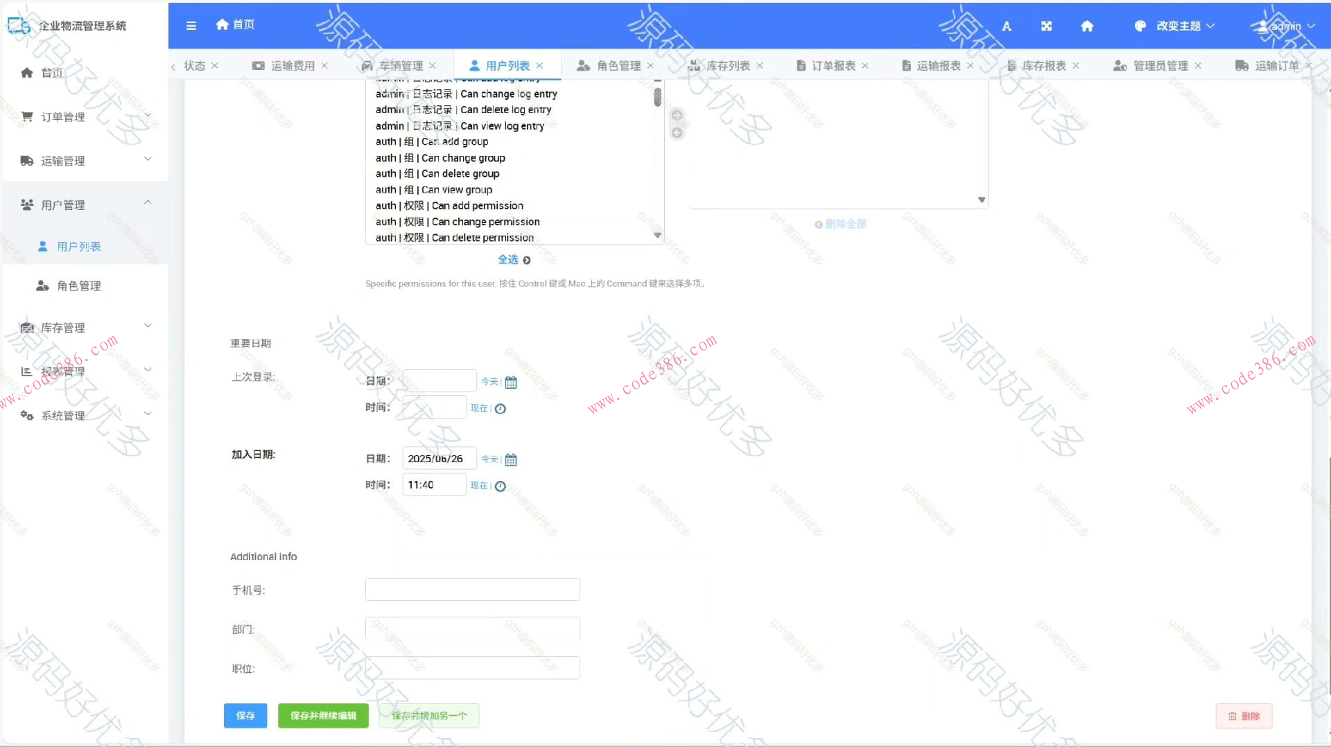Image resolution: width=1331 pixels, height=747 pixels.
Task: Click the 保存并继续编辑 button
Action: click(323, 716)
